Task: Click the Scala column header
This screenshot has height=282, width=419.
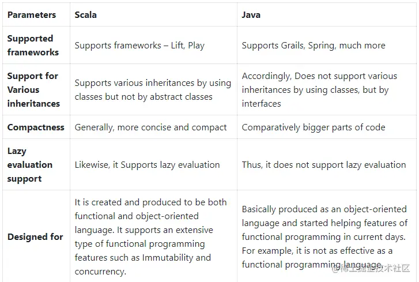Action: pos(85,14)
